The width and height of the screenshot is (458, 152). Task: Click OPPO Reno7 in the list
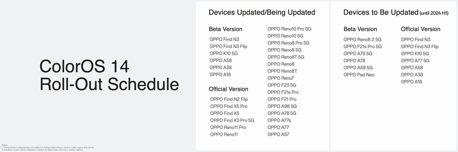281,78
